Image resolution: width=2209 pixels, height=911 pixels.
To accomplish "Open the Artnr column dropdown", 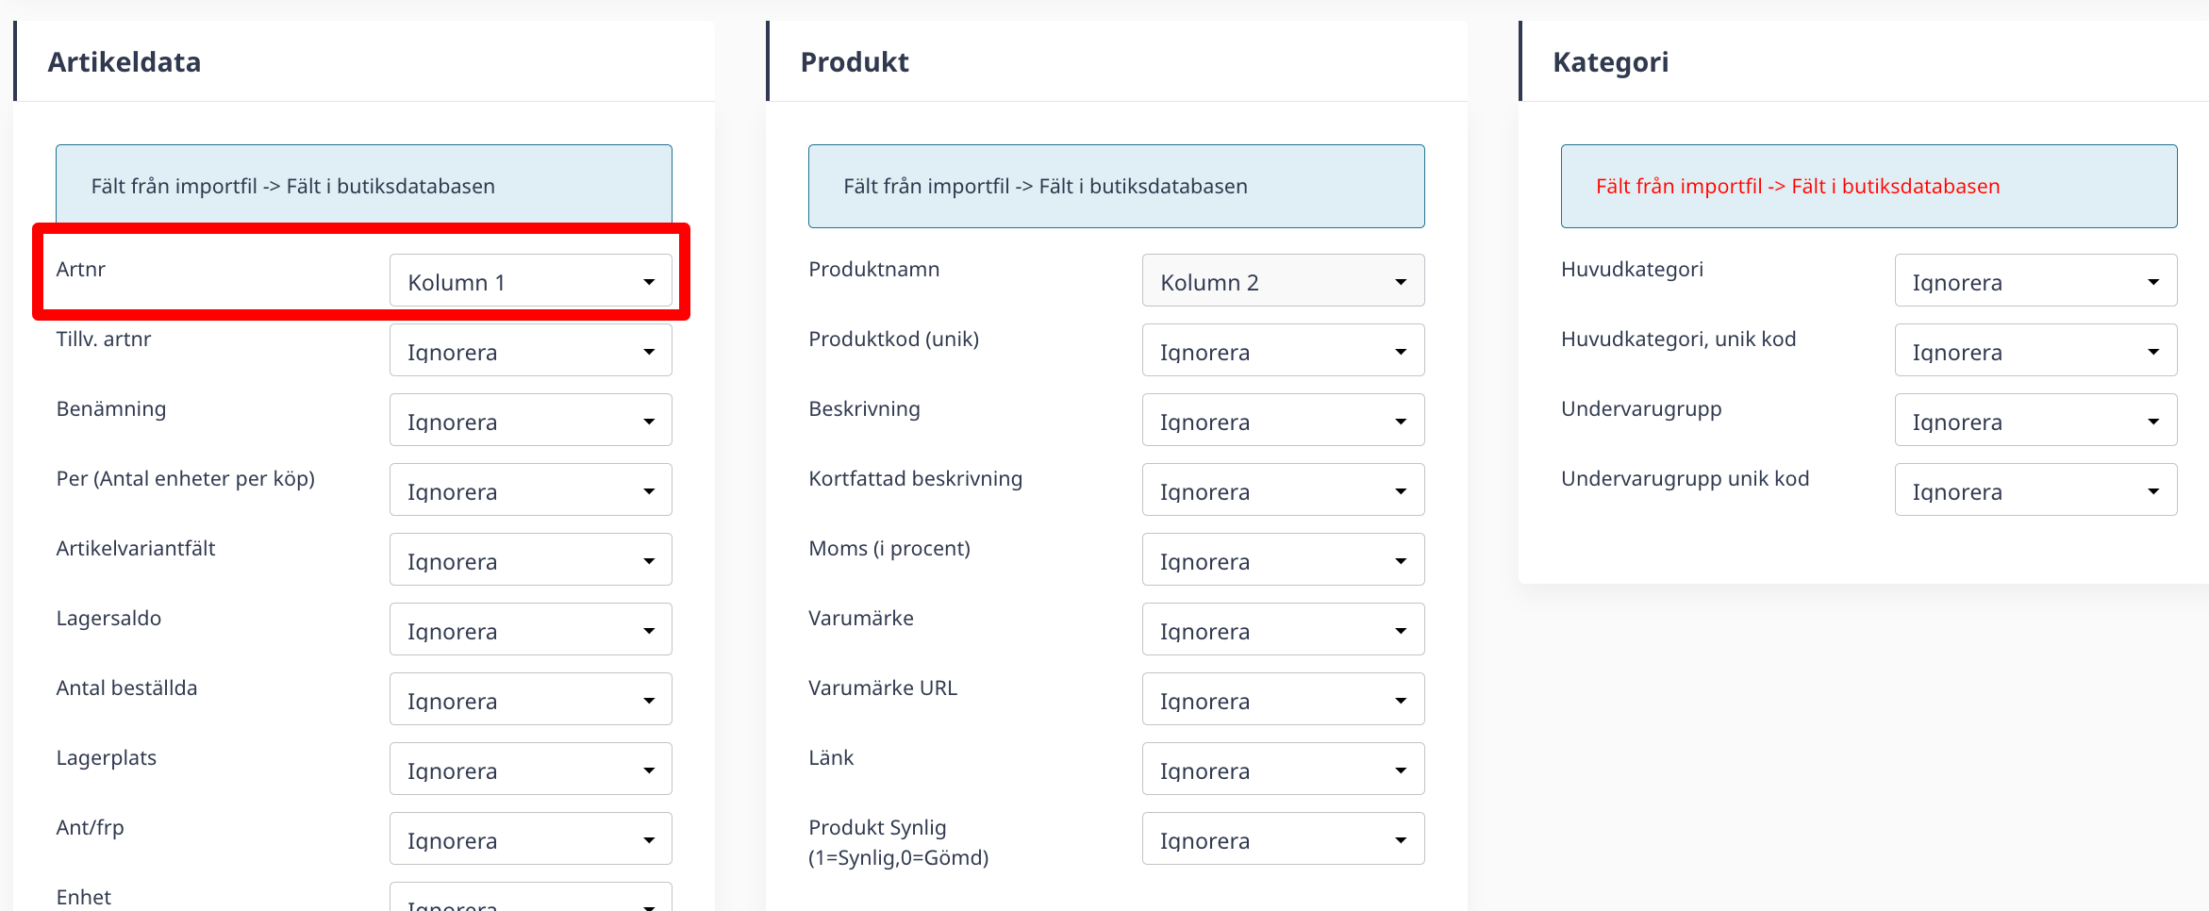I will coord(530,280).
